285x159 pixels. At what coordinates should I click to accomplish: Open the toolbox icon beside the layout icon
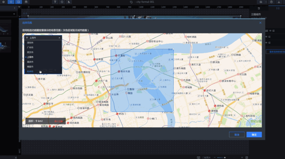click(26, 2)
